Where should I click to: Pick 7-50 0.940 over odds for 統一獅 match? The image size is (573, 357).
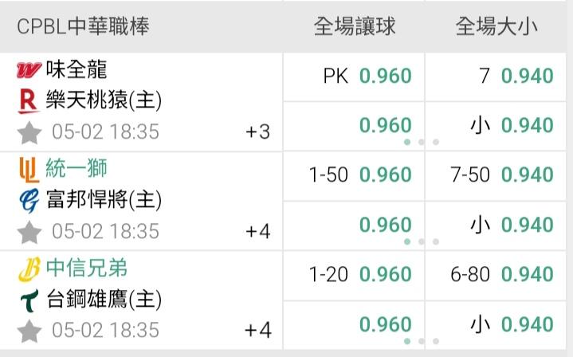pos(496,175)
